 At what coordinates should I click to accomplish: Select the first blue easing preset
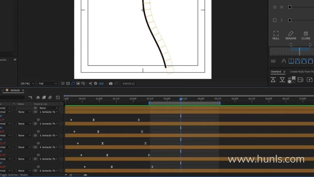coord(291,61)
